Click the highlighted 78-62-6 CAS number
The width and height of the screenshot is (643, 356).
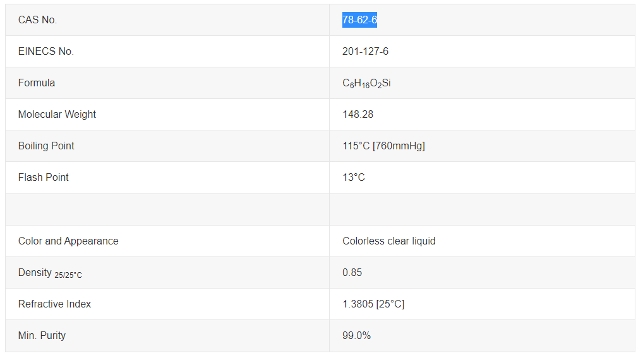(359, 20)
